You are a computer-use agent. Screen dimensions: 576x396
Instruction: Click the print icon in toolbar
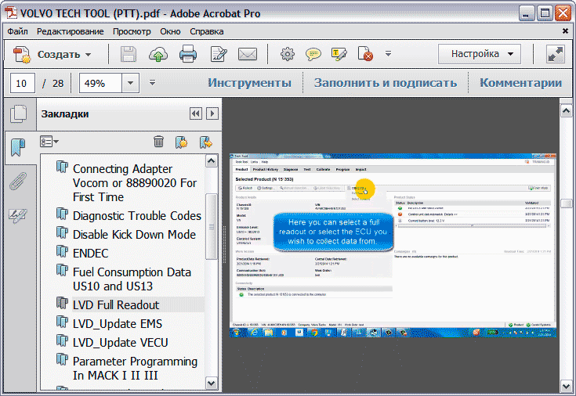pos(188,54)
